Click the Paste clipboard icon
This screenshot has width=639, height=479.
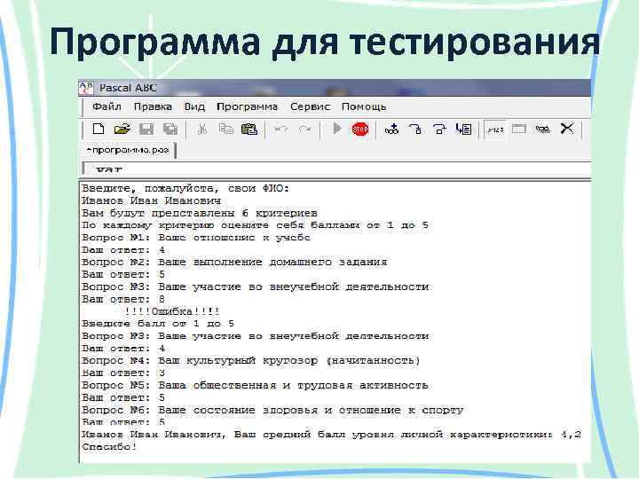click(249, 130)
